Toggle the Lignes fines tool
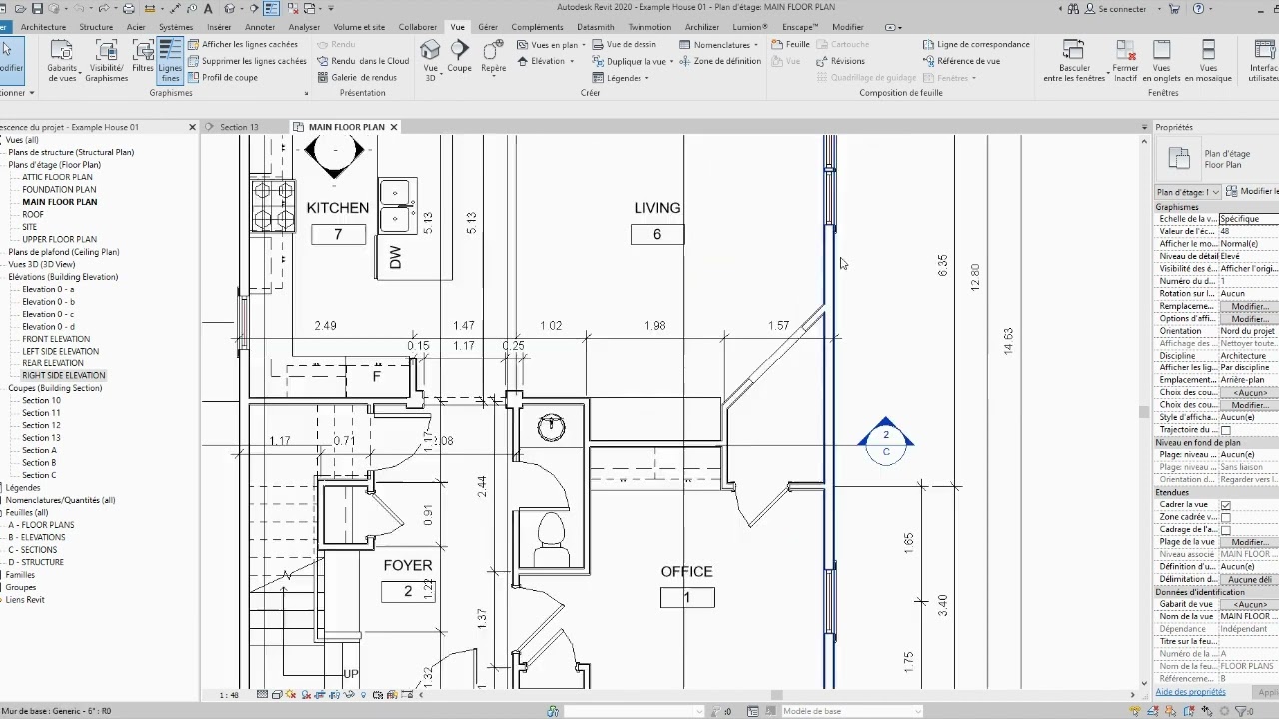 pyautogui.click(x=170, y=60)
